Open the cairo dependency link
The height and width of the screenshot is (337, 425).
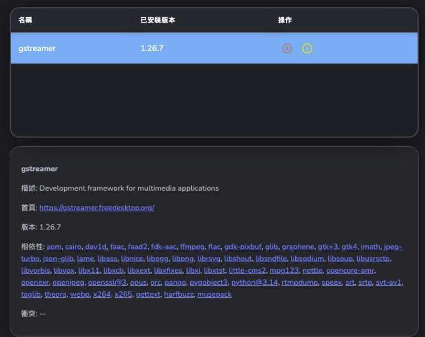(73, 247)
